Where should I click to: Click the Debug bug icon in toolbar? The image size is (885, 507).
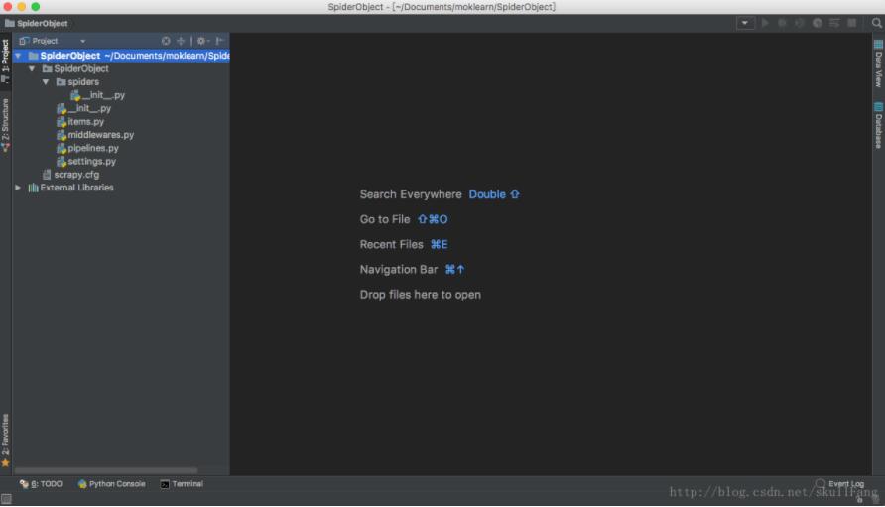[782, 23]
